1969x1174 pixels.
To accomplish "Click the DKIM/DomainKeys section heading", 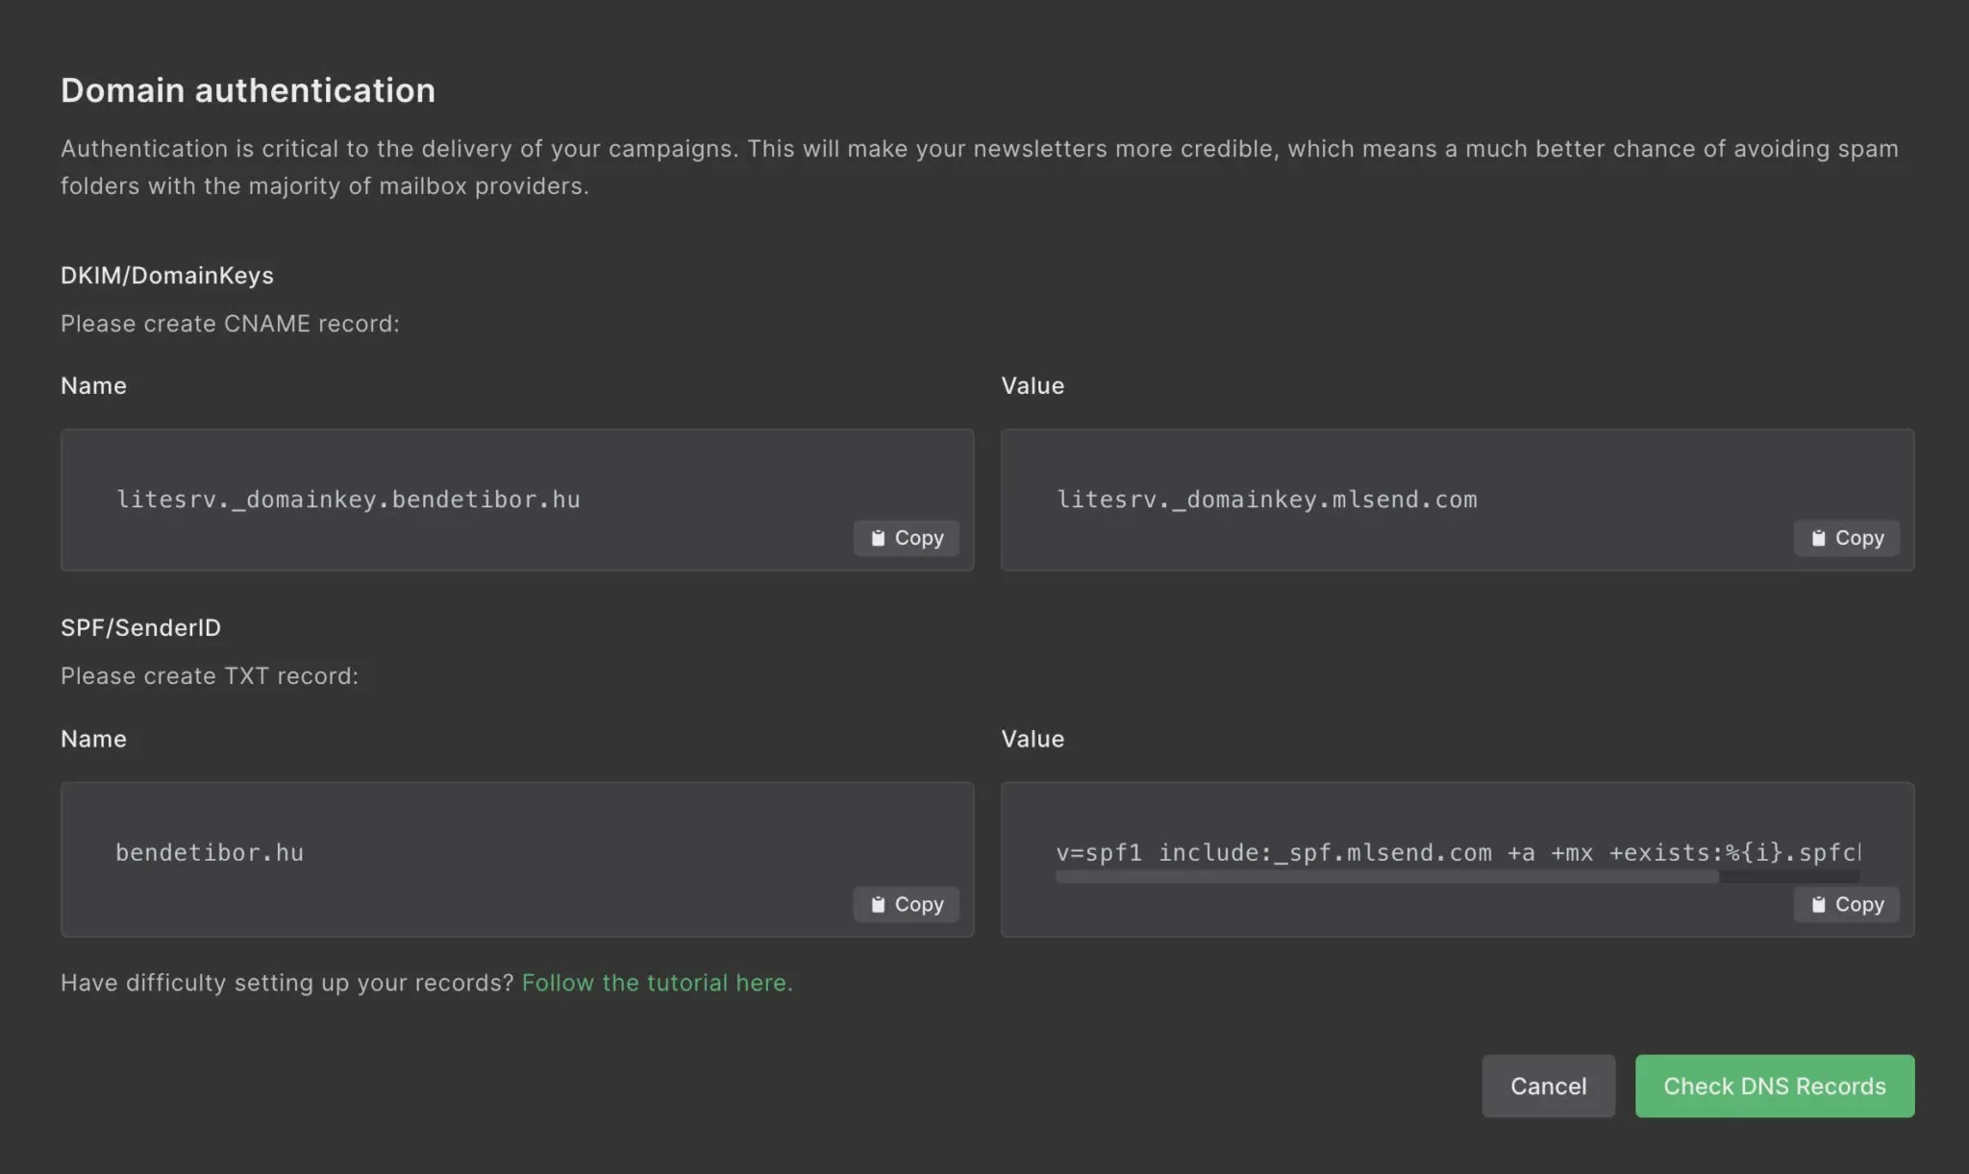I will tap(167, 276).
